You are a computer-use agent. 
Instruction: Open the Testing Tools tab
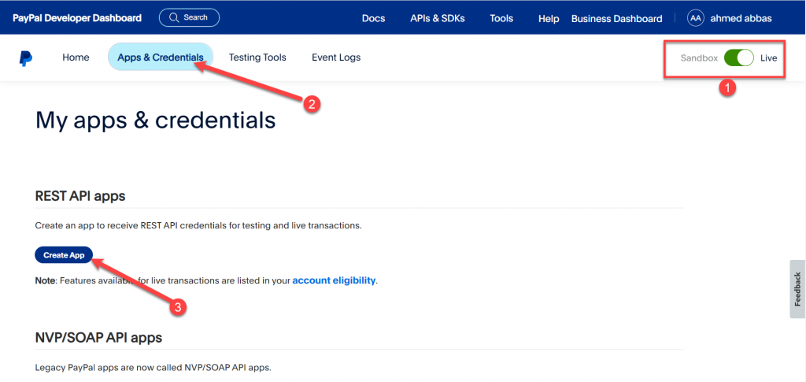[x=257, y=57]
